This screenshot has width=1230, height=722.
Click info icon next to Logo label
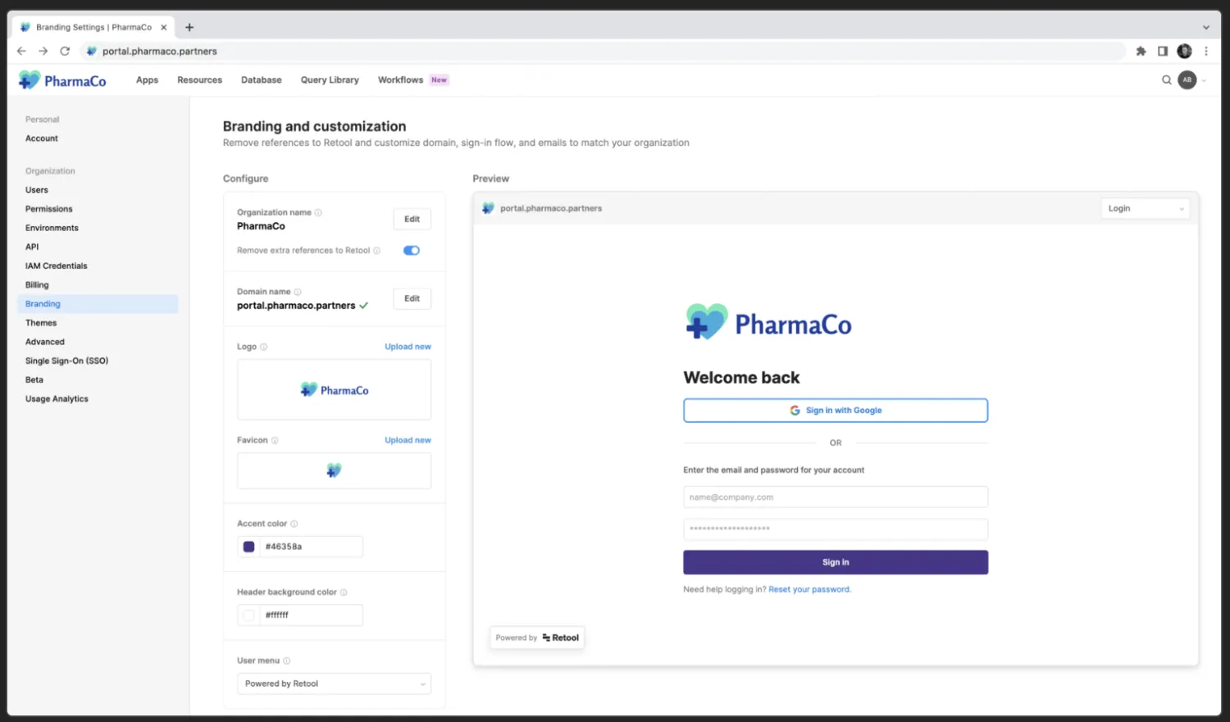pyautogui.click(x=263, y=347)
